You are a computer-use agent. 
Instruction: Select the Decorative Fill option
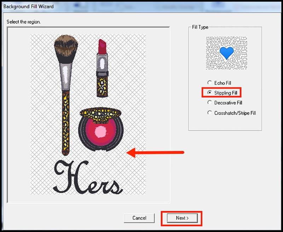click(210, 103)
